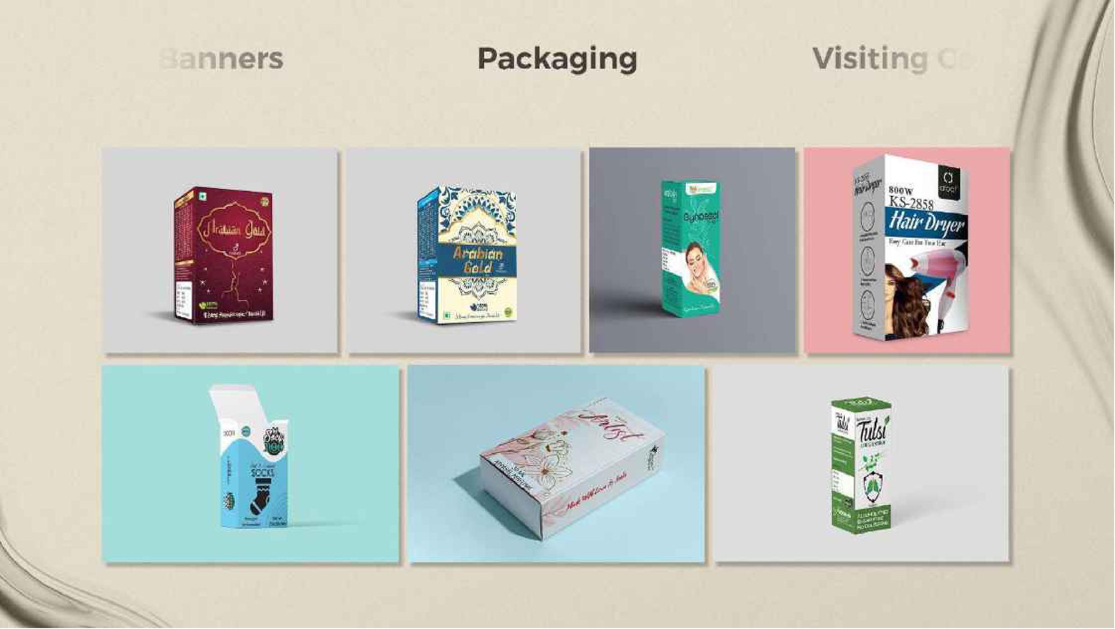Image resolution: width=1115 pixels, height=629 pixels.
Task: Open the floral Artist box thumbnail
Action: [557, 464]
